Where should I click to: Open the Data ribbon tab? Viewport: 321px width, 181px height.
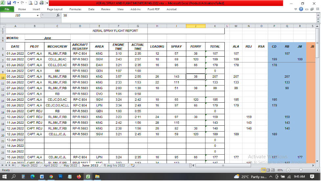[x=91, y=9]
